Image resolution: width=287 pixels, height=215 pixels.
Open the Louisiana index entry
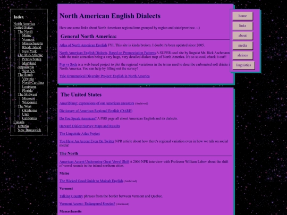(29, 87)
